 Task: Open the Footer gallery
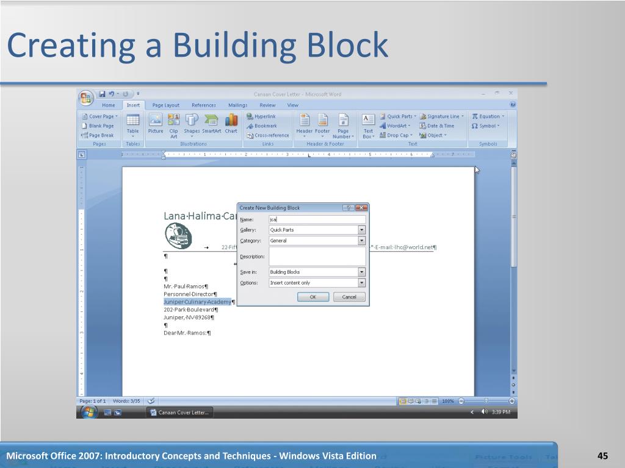322,126
